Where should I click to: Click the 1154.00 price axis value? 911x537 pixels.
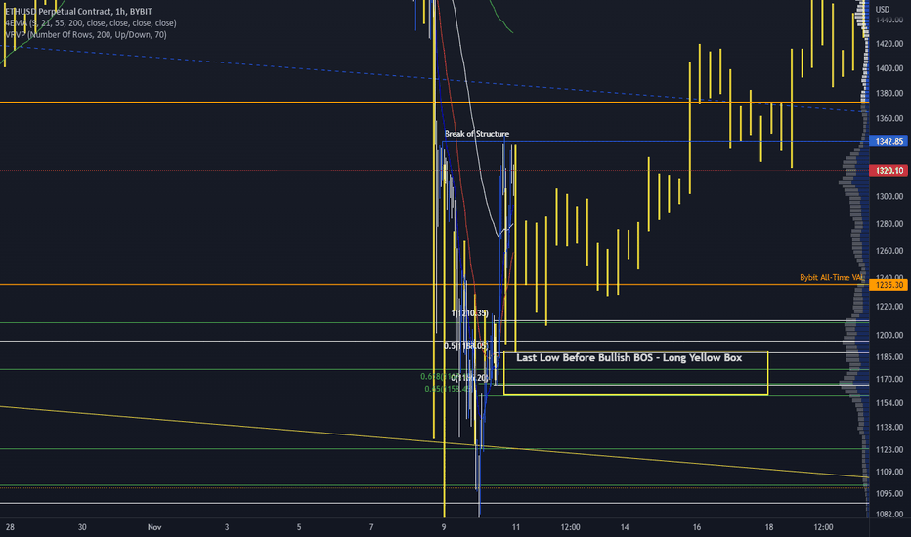(889, 403)
